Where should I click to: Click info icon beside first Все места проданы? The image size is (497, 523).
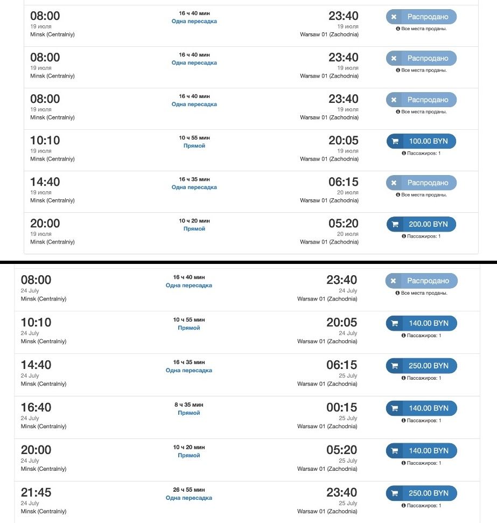coord(398,29)
